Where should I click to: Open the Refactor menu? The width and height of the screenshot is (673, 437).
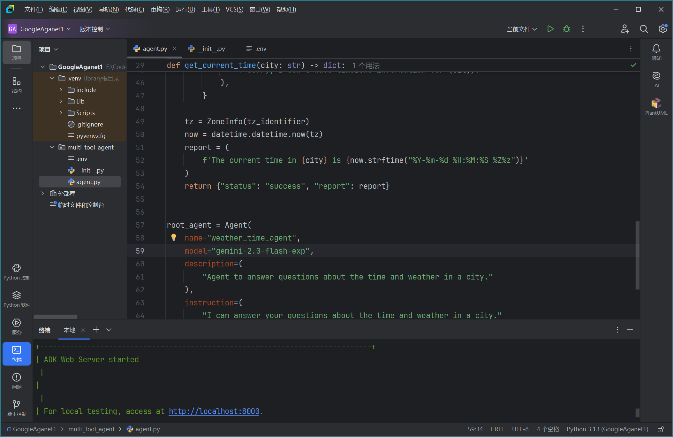[160, 9]
